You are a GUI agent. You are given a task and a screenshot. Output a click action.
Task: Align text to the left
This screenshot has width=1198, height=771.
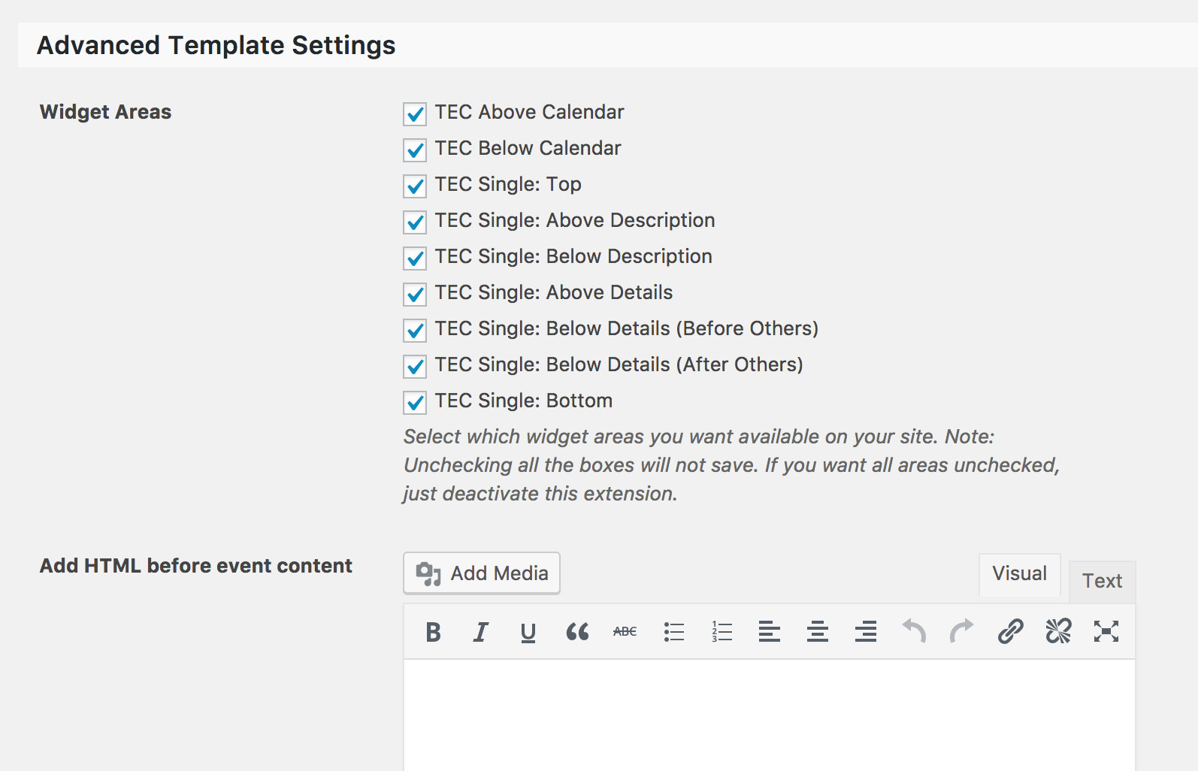pyautogui.click(x=770, y=632)
